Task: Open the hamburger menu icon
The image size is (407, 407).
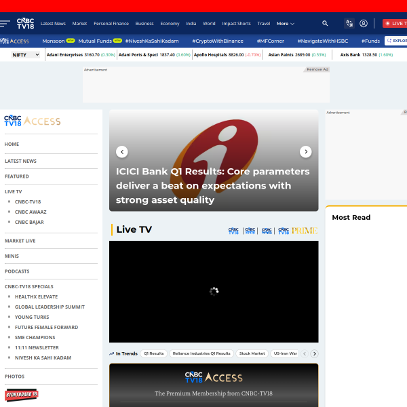Action: tap(5, 24)
